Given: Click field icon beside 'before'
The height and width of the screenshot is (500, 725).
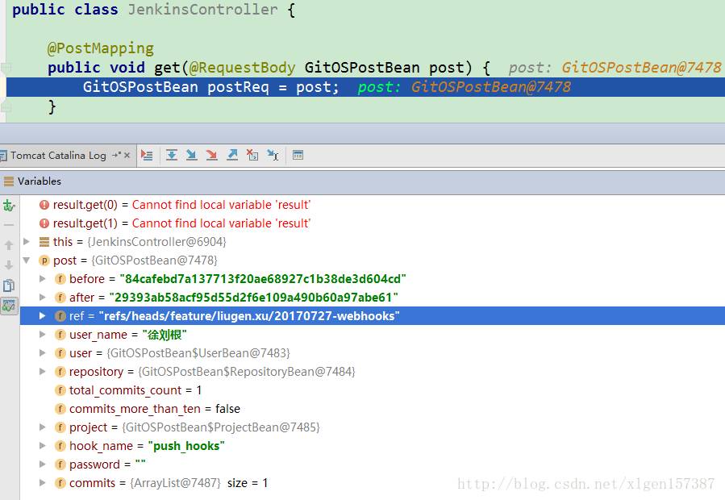Looking at the screenshot, I should coord(60,279).
